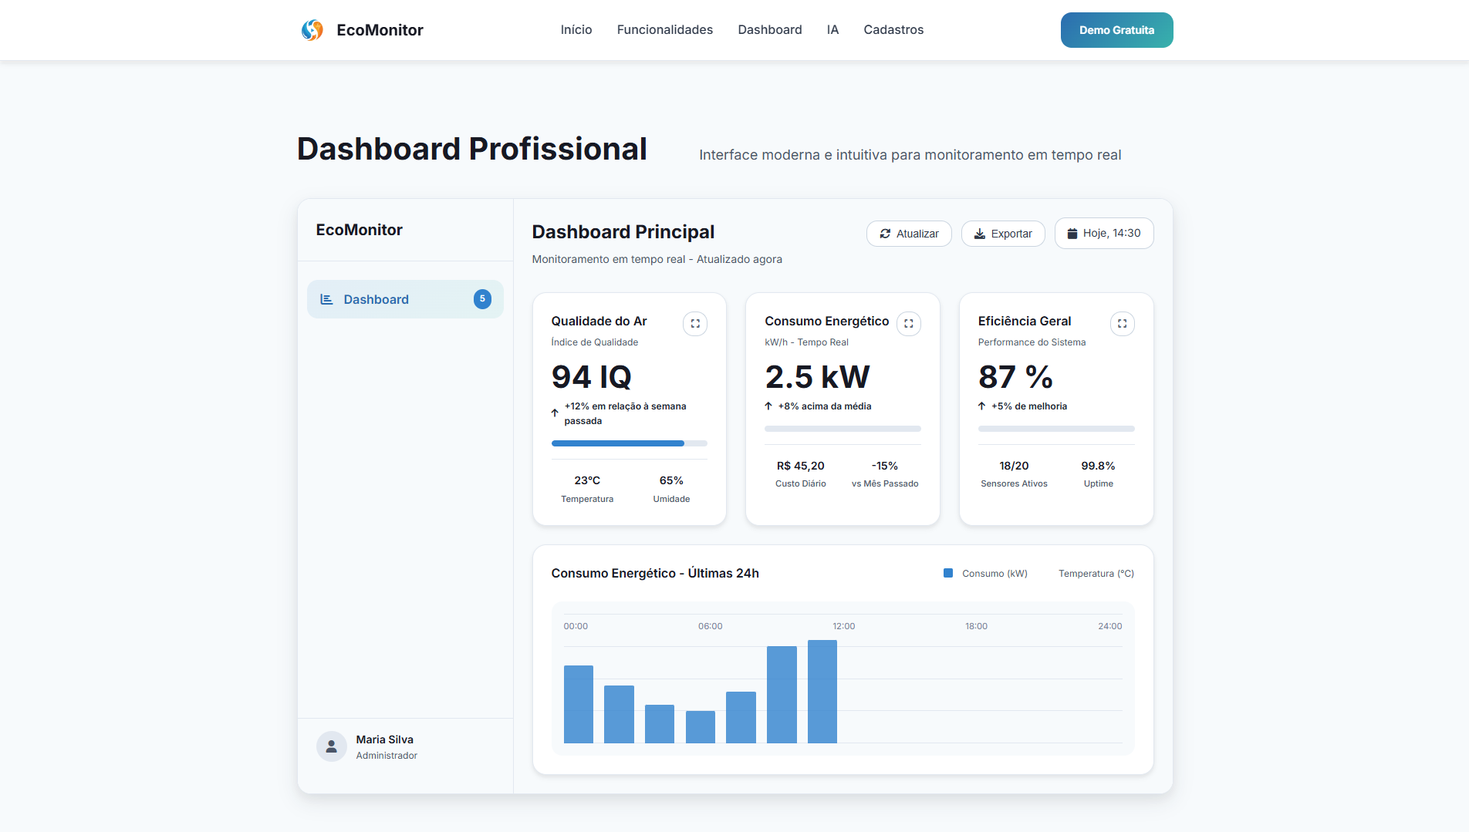Toggle the Consumo (kW) legend entry
Image resolution: width=1469 pixels, height=832 pixels.
[x=985, y=574]
